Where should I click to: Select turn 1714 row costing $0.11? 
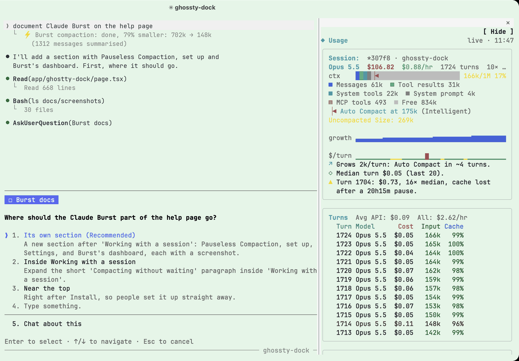(400, 324)
